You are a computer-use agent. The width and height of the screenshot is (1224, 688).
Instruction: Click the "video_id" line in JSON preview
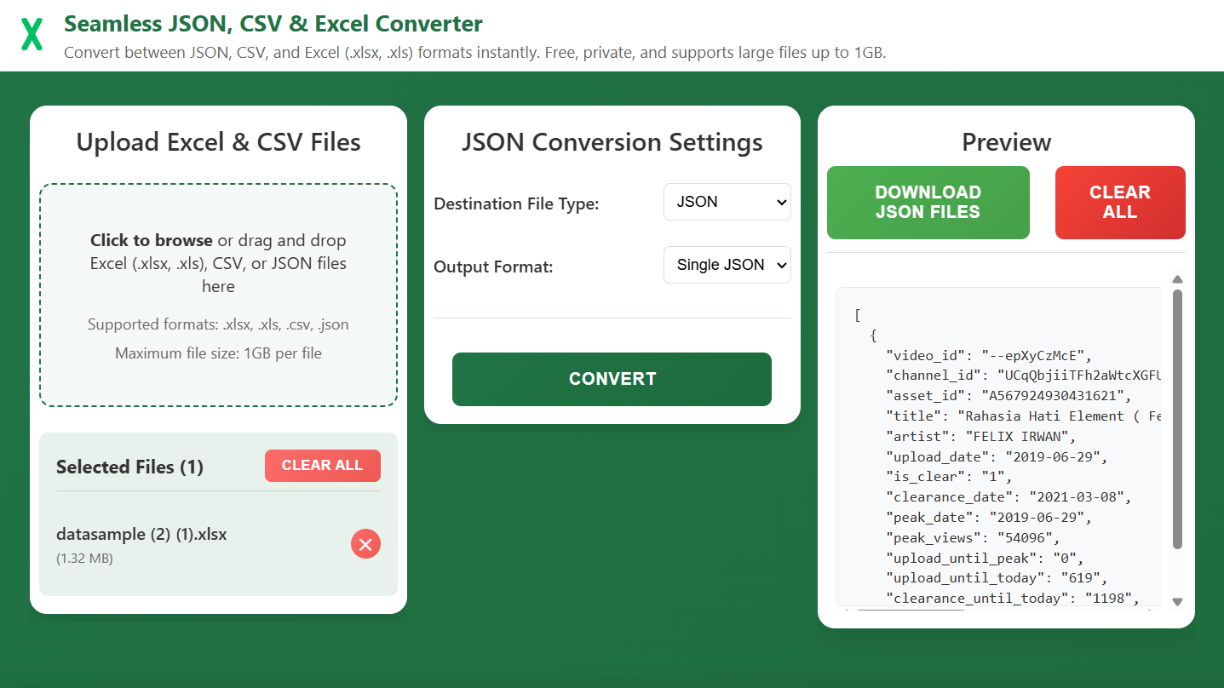coord(988,355)
